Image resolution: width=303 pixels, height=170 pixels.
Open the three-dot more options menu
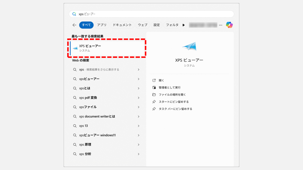(221, 25)
